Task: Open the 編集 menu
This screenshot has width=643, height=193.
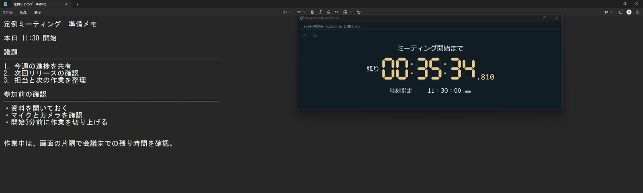Action: [24, 12]
